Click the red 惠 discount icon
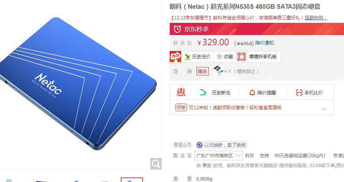 (x=181, y=93)
